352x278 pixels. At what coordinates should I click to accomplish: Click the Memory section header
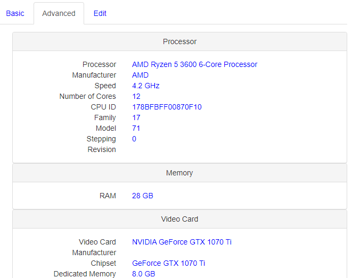179,173
